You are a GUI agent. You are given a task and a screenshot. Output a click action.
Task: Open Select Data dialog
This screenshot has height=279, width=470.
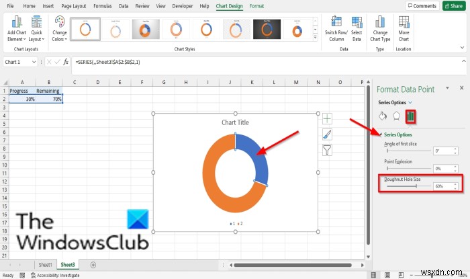(357, 29)
